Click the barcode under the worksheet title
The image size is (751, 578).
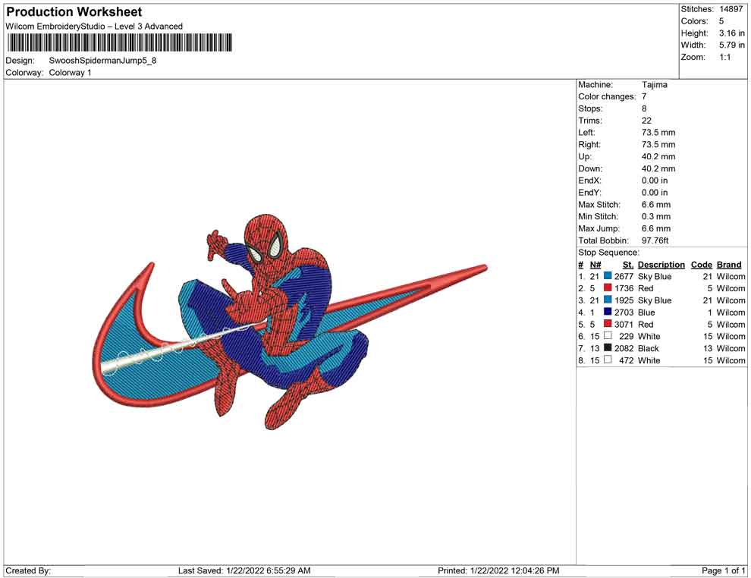(119, 42)
